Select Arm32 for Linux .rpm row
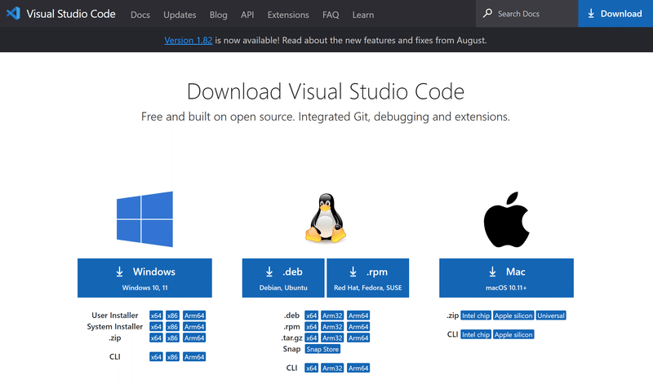This screenshot has width=653, height=384. click(332, 327)
